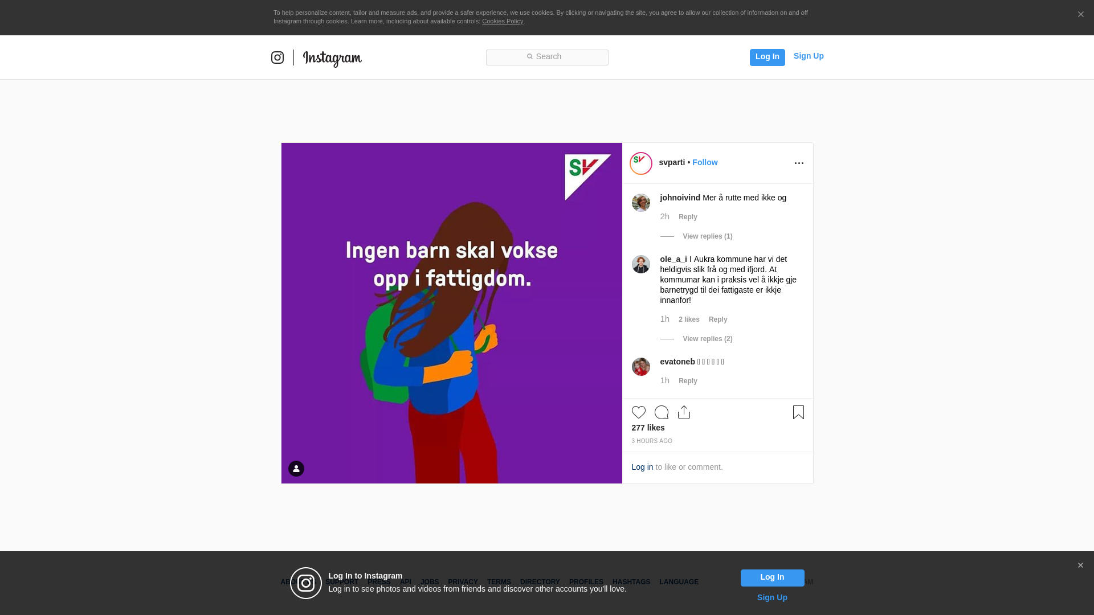Screen dimensions: 1094x615
Task: Expand View replies (1)
Action: pos(708,236)
